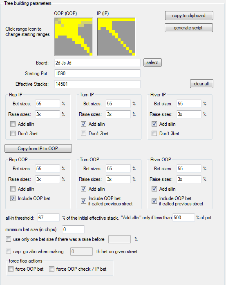This screenshot has height=285, width=226.
Task: Enable force OOP bet checkbox
Action: [x=11, y=269]
